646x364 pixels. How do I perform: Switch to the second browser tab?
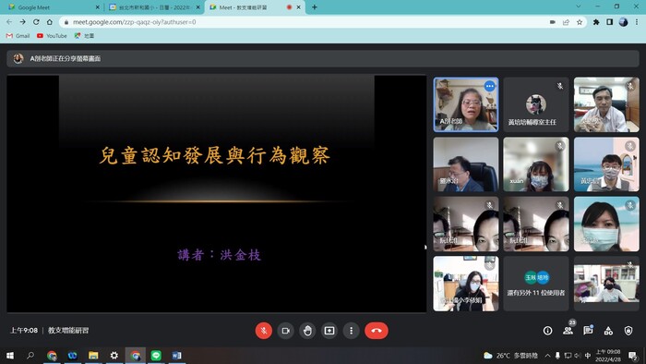pyautogui.click(x=154, y=7)
